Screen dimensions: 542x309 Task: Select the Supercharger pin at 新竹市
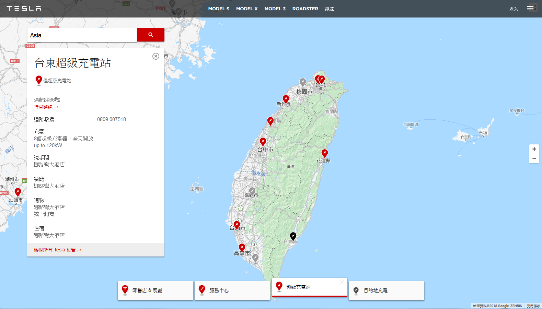tap(286, 99)
